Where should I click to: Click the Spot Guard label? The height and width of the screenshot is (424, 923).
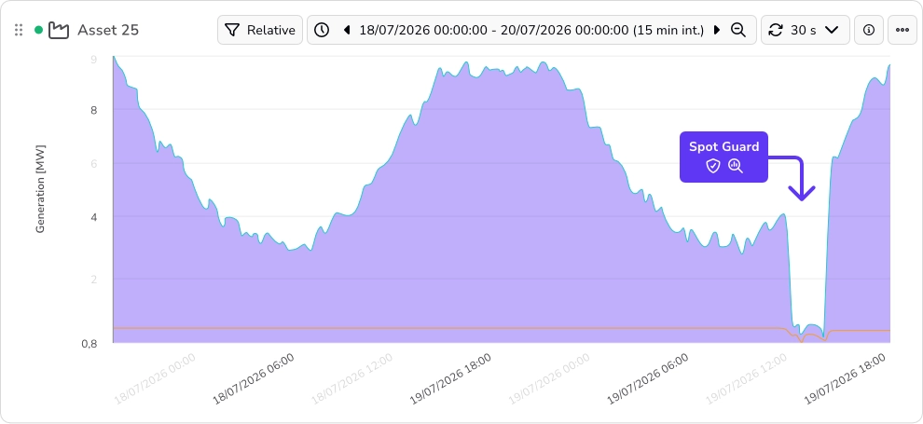pyautogui.click(x=724, y=147)
